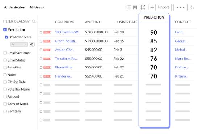Switch to kanban view icon
The height and width of the screenshot is (134, 197).
click(x=135, y=8)
